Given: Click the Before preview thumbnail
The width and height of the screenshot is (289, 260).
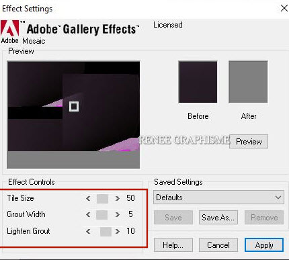Looking at the screenshot, I should pyautogui.click(x=198, y=82).
